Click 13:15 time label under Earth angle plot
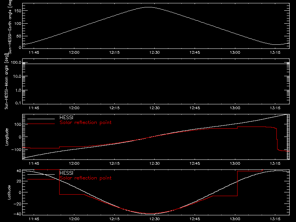 (x=275, y=53)
